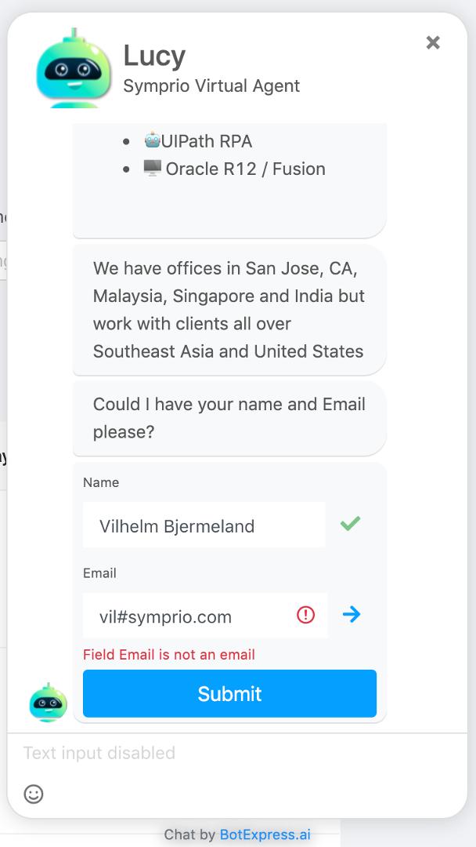Click the red email error warning icon
The width and height of the screenshot is (476, 847).
pyautogui.click(x=306, y=616)
